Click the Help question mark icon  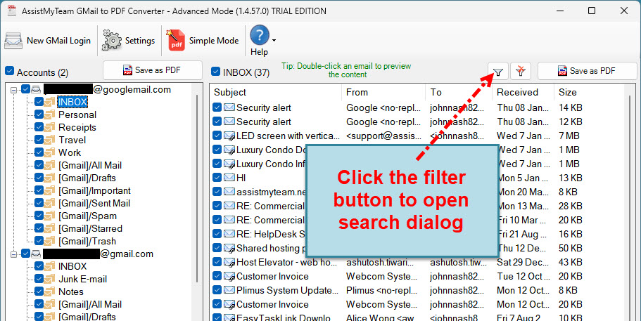click(260, 35)
